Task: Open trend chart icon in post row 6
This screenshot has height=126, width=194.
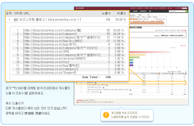Action: (x=104, y=88)
